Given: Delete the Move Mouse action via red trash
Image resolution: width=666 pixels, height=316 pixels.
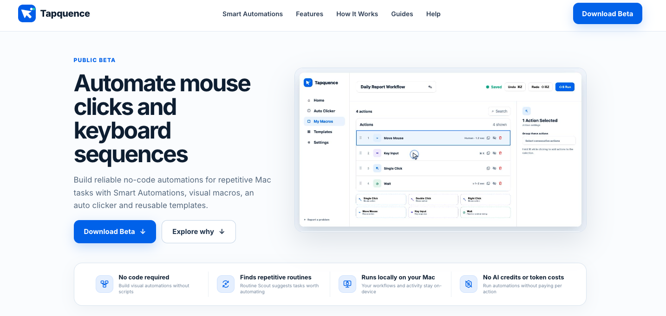Looking at the screenshot, I should [x=500, y=138].
